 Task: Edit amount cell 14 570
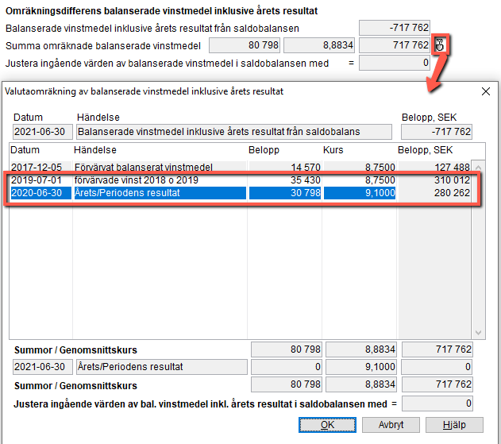pos(285,167)
